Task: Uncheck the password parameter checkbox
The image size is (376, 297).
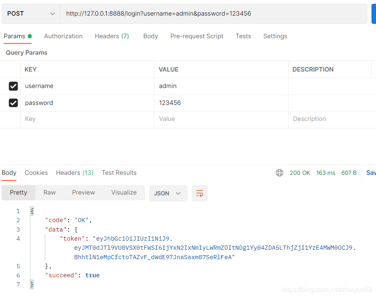Action: (x=13, y=103)
